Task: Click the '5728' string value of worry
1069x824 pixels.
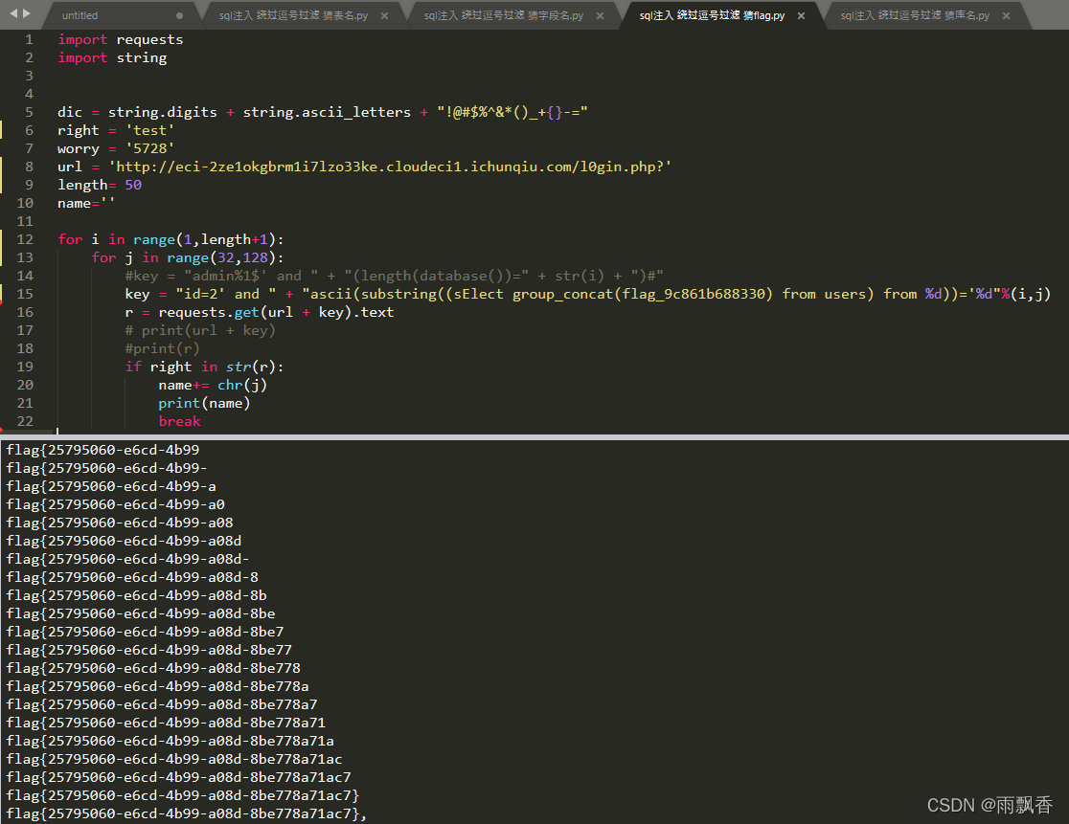Action: point(149,148)
